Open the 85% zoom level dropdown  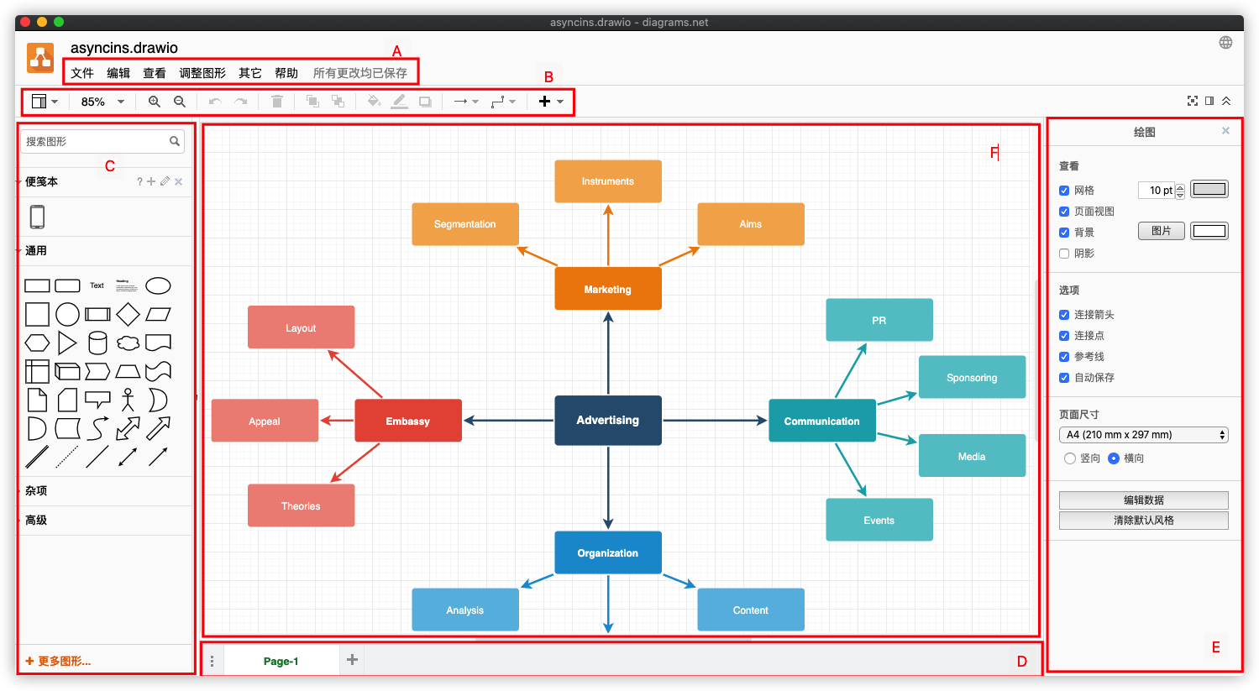click(102, 102)
